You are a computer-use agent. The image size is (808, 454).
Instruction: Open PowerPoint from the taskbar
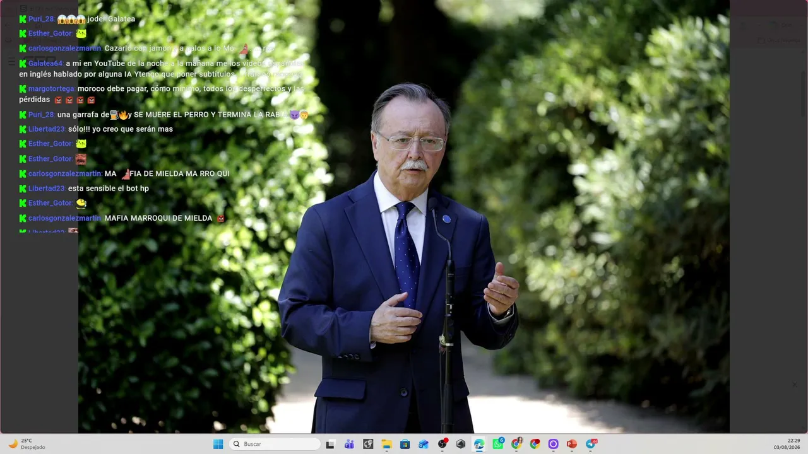[x=572, y=444]
